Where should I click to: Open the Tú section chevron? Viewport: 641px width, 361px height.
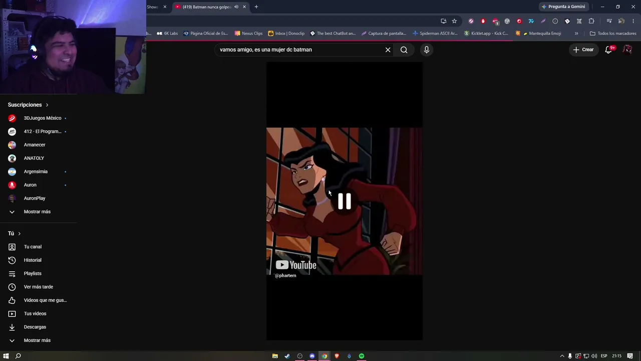pos(20,234)
